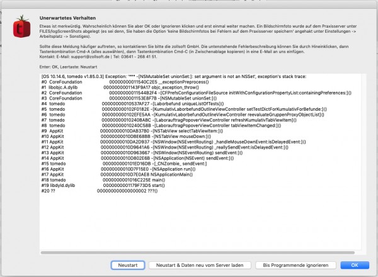Click the 'Enter: OK, Leertaste: Neustart' hint
Viewport: 378px width, 277px height.
click(68, 67)
